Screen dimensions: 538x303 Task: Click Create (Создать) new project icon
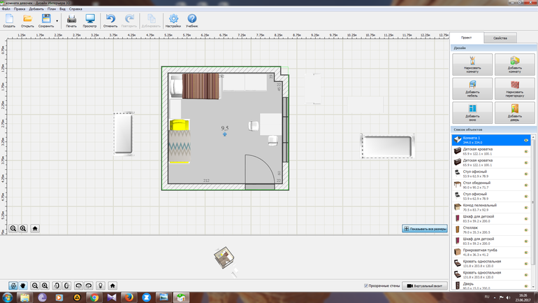click(x=9, y=20)
